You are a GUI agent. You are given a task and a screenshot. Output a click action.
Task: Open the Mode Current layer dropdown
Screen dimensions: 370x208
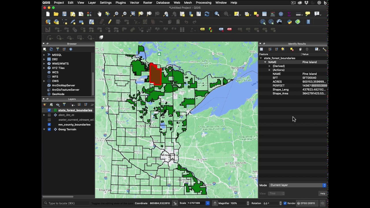pyautogui.click(x=298, y=185)
